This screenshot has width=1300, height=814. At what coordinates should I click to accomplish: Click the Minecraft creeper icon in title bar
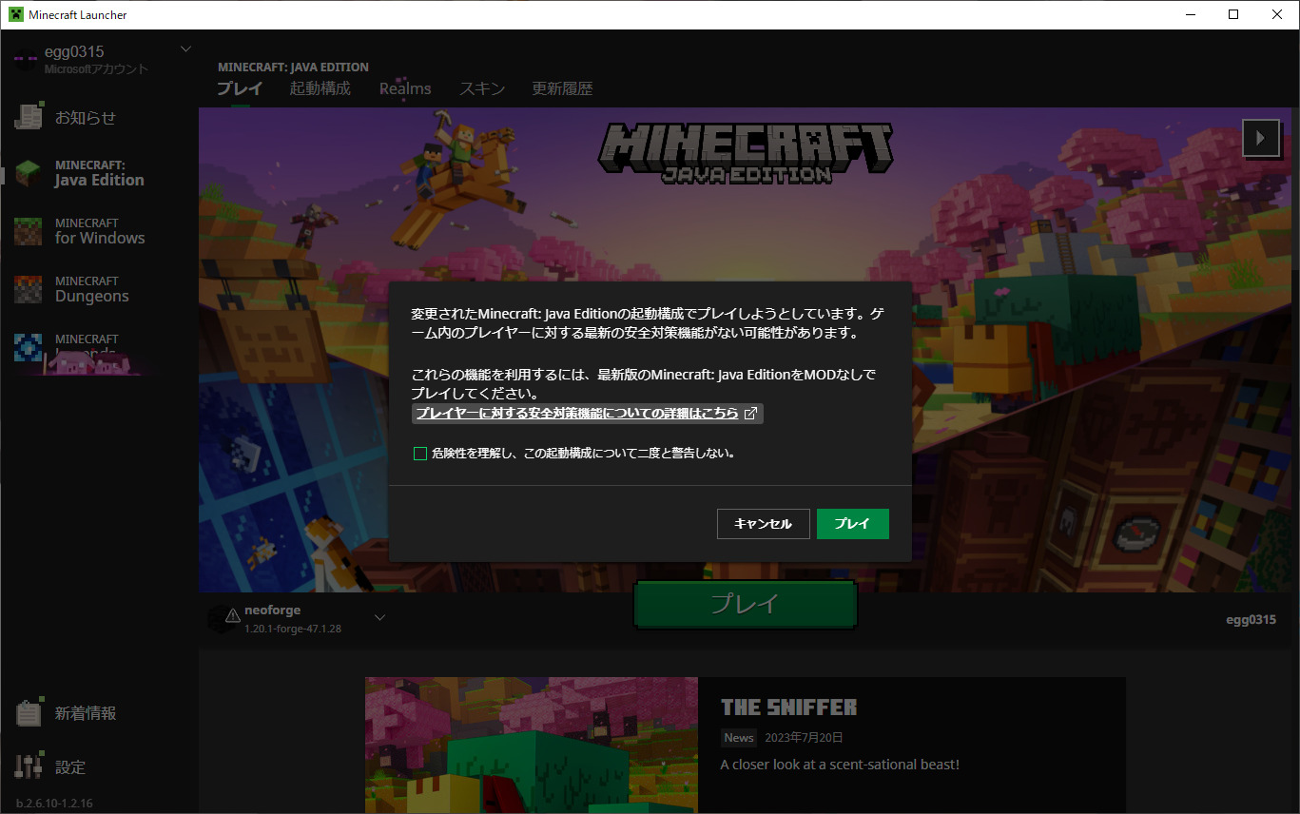point(14,14)
